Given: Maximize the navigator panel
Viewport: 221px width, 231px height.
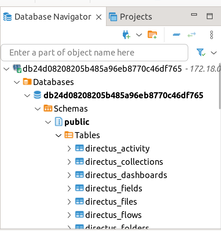Looking at the screenshot, I should (209, 16).
